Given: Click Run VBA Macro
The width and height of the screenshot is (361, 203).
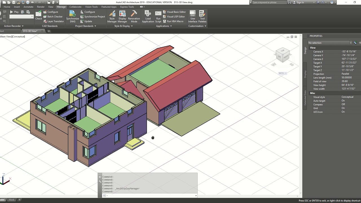Looking at the screenshot, I should tap(173, 21).
